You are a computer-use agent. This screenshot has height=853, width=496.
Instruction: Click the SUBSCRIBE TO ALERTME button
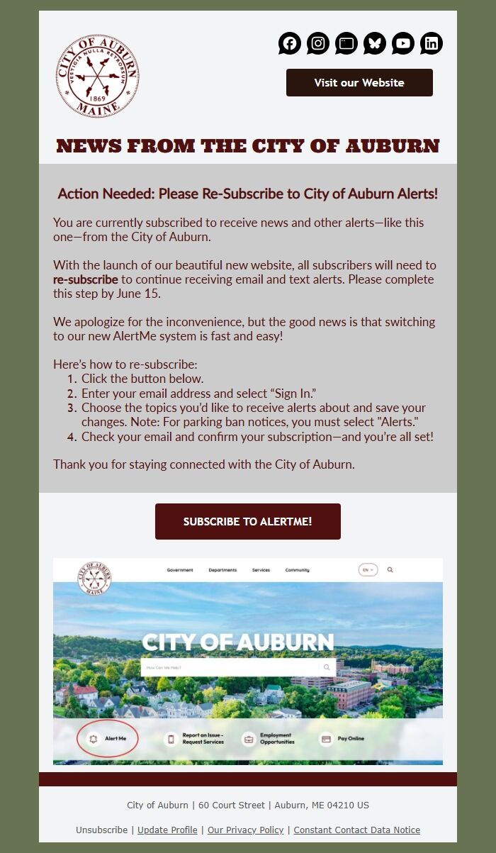247,521
